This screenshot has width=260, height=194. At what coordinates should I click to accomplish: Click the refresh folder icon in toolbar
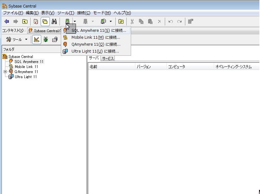(x=121, y=21)
